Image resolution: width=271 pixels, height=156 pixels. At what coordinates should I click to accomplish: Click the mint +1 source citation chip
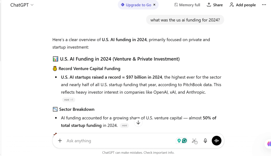tap(69, 100)
